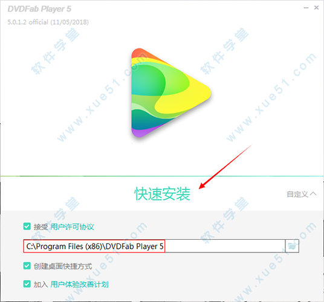Viewport: 324px width, 302px height.
Task: Click the 加入 label next to checkbox
Action: (x=40, y=284)
